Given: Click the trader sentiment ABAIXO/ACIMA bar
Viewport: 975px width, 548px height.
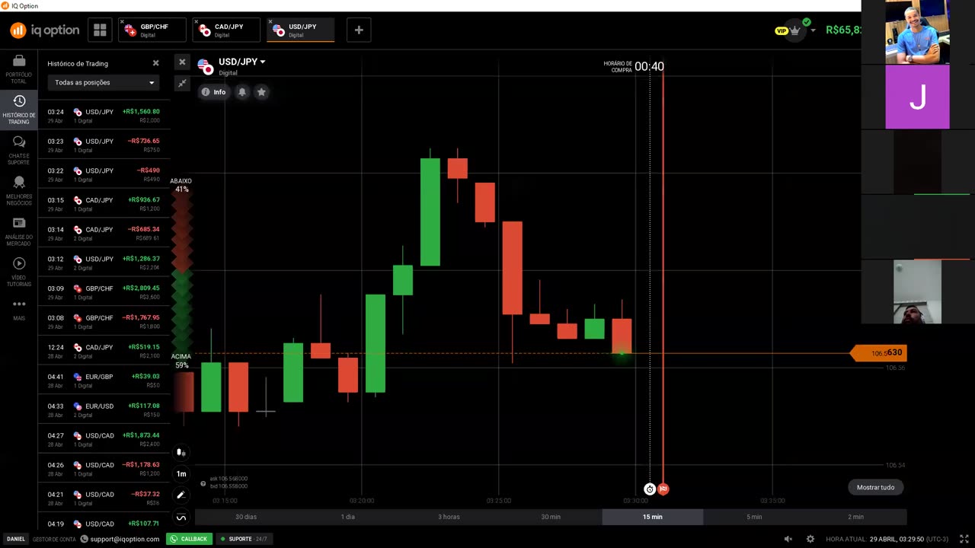Looking at the screenshot, I should coord(181,272).
